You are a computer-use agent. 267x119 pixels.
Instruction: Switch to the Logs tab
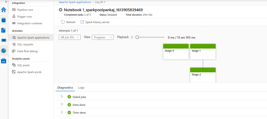(81, 88)
